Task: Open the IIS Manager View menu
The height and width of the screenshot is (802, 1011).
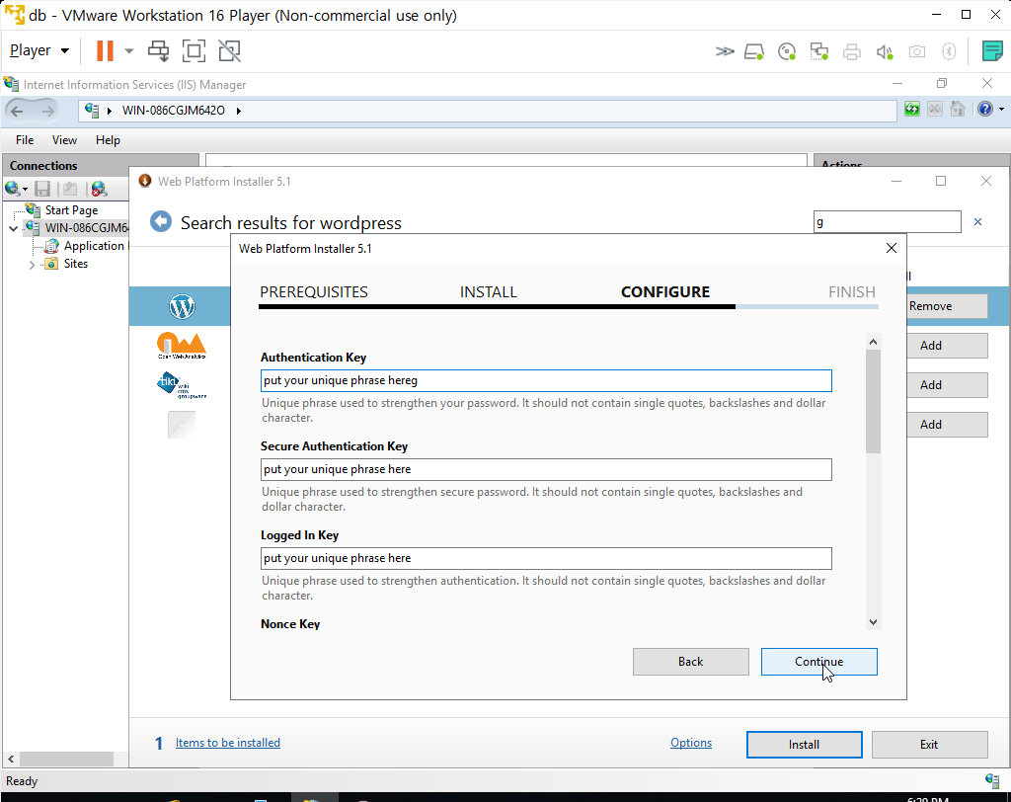Action: 64,140
